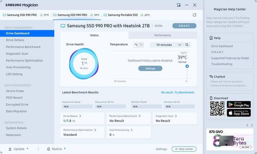This screenshot has height=154, width=257.
Task: Expand Performance Optimization card chevron
Action: [95, 130]
